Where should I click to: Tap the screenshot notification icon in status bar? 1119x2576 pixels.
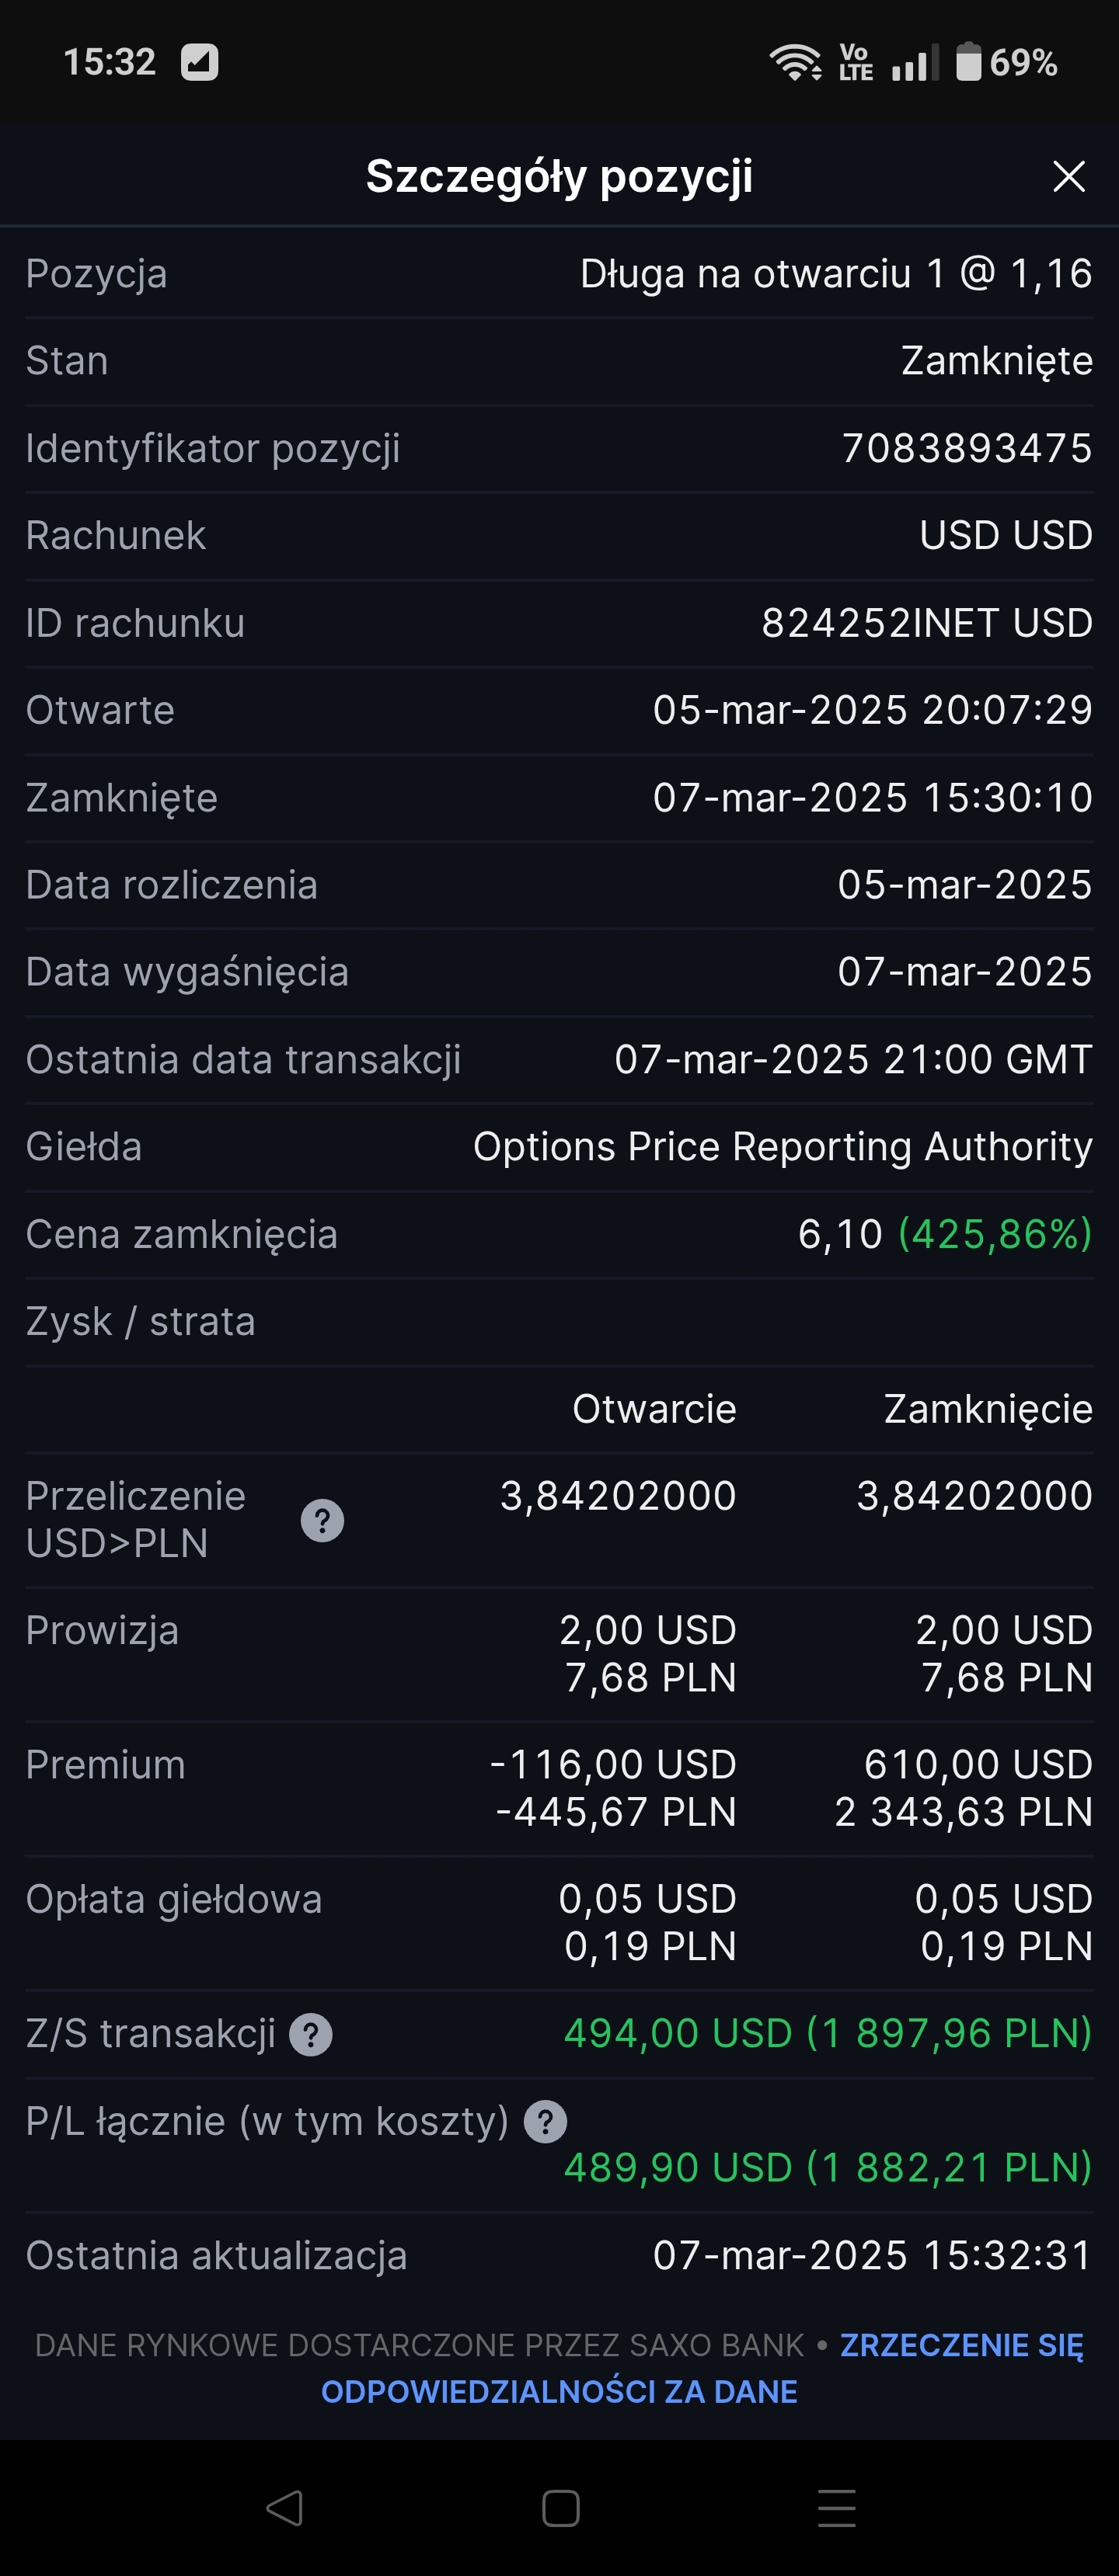tap(199, 62)
